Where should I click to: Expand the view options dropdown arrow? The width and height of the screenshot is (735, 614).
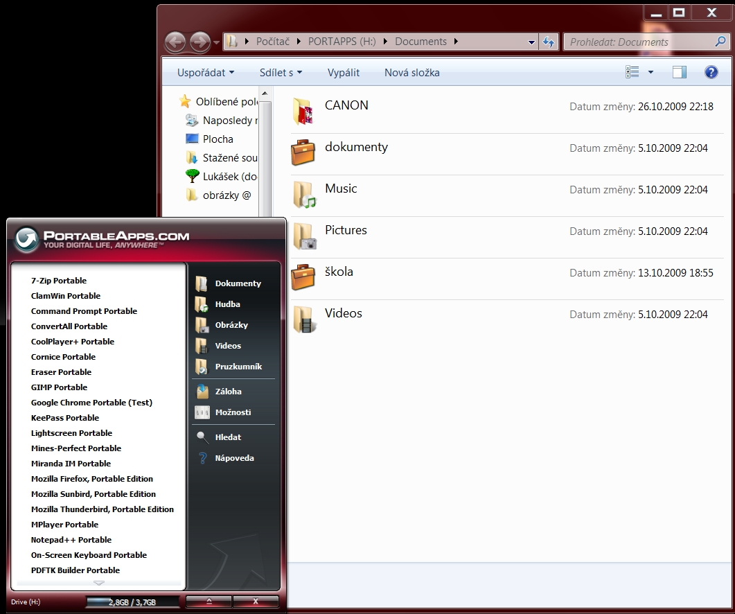[x=650, y=72]
